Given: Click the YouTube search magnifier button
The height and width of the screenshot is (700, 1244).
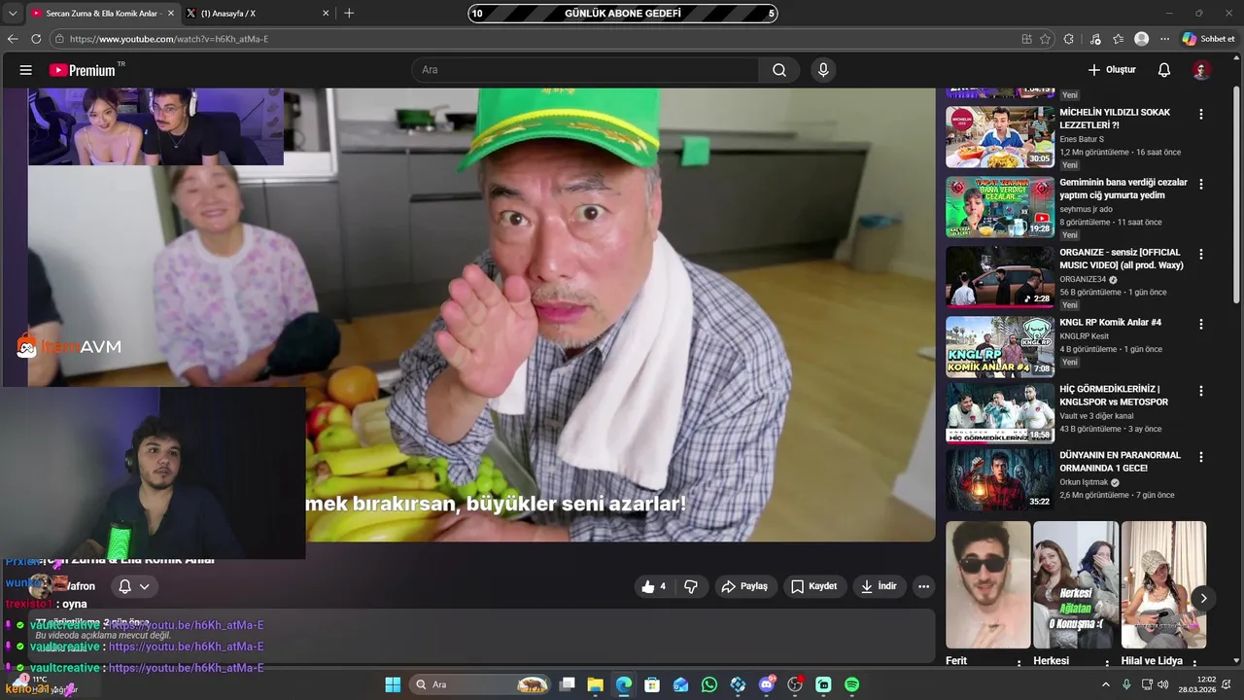Looking at the screenshot, I should click(779, 70).
